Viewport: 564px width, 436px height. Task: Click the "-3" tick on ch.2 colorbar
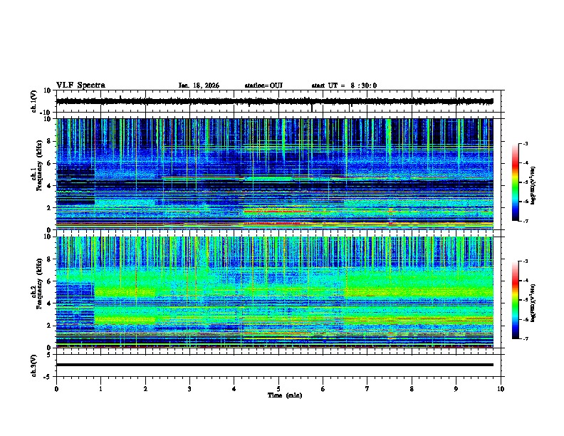525,261
